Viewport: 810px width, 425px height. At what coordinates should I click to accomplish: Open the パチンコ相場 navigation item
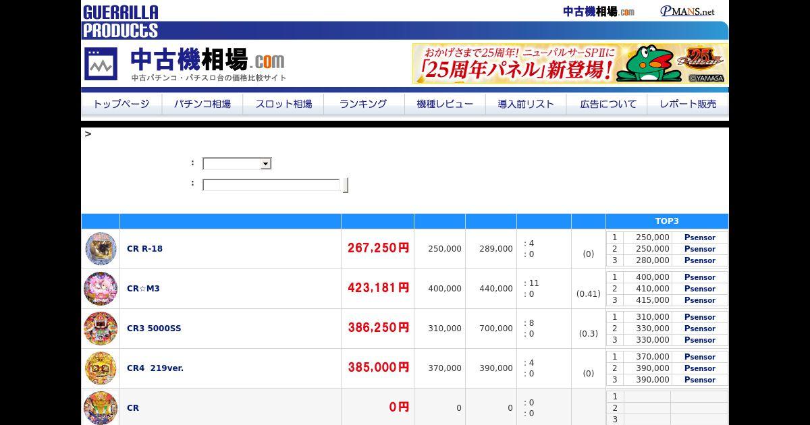pyautogui.click(x=202, y=104)
